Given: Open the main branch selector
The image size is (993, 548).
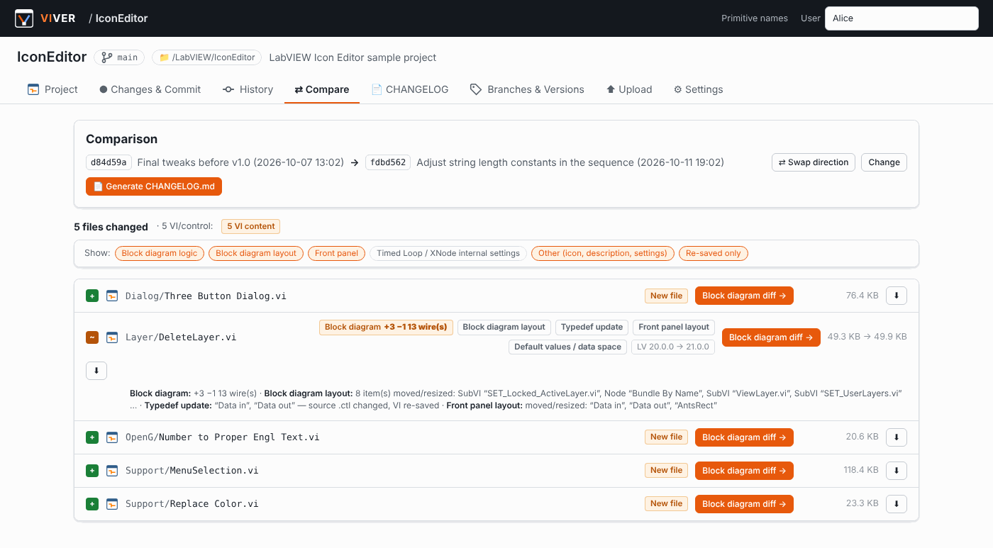Looking at the screenshot, I should point(119,57).
